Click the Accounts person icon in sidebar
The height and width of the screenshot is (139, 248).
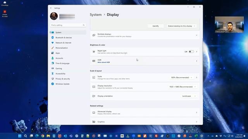[x=53, y=58]
